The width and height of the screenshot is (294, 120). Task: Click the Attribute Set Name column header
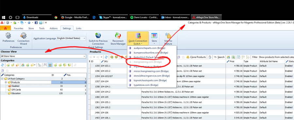(271, 61)
